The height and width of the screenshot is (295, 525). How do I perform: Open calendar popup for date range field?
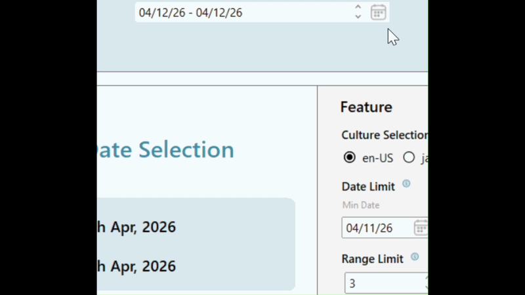click(x=379, y=12)
